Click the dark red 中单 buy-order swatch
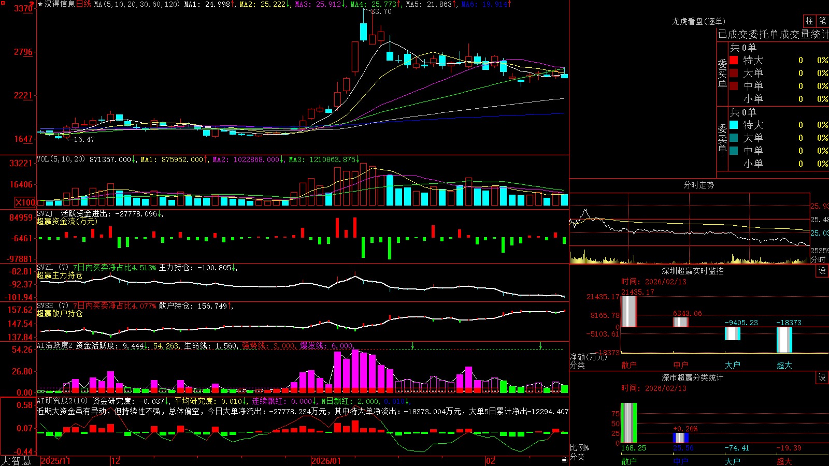Screen dimensions: 829x466 [x=734, y=86]
